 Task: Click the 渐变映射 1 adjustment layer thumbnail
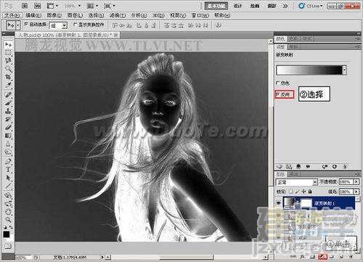pyautogui.click(x=290, y=202)
